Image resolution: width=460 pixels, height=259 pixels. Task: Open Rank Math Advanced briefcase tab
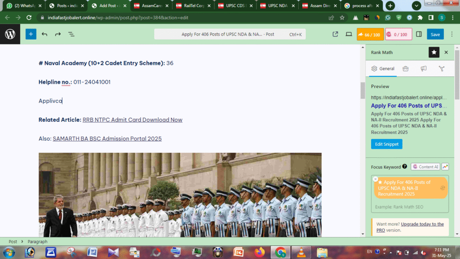406,69
